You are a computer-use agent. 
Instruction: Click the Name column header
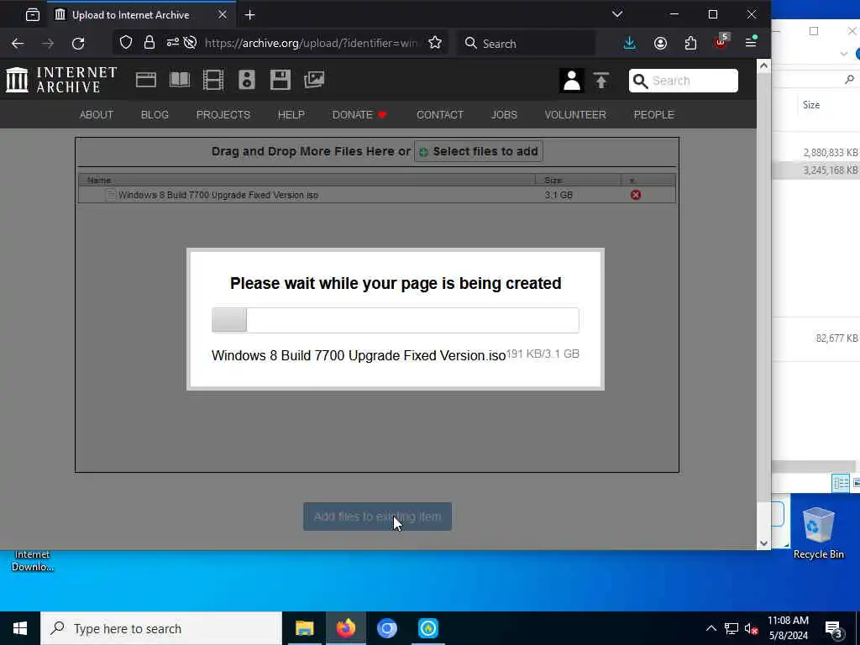click(307, 180)
